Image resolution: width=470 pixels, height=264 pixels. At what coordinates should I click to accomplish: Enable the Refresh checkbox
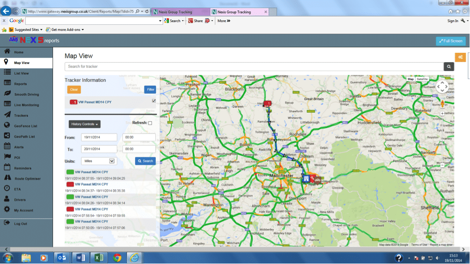(x=150, y=123)
